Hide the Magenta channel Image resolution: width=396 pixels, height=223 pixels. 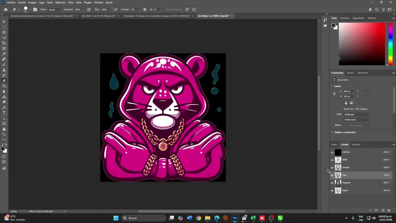(332, 183)
